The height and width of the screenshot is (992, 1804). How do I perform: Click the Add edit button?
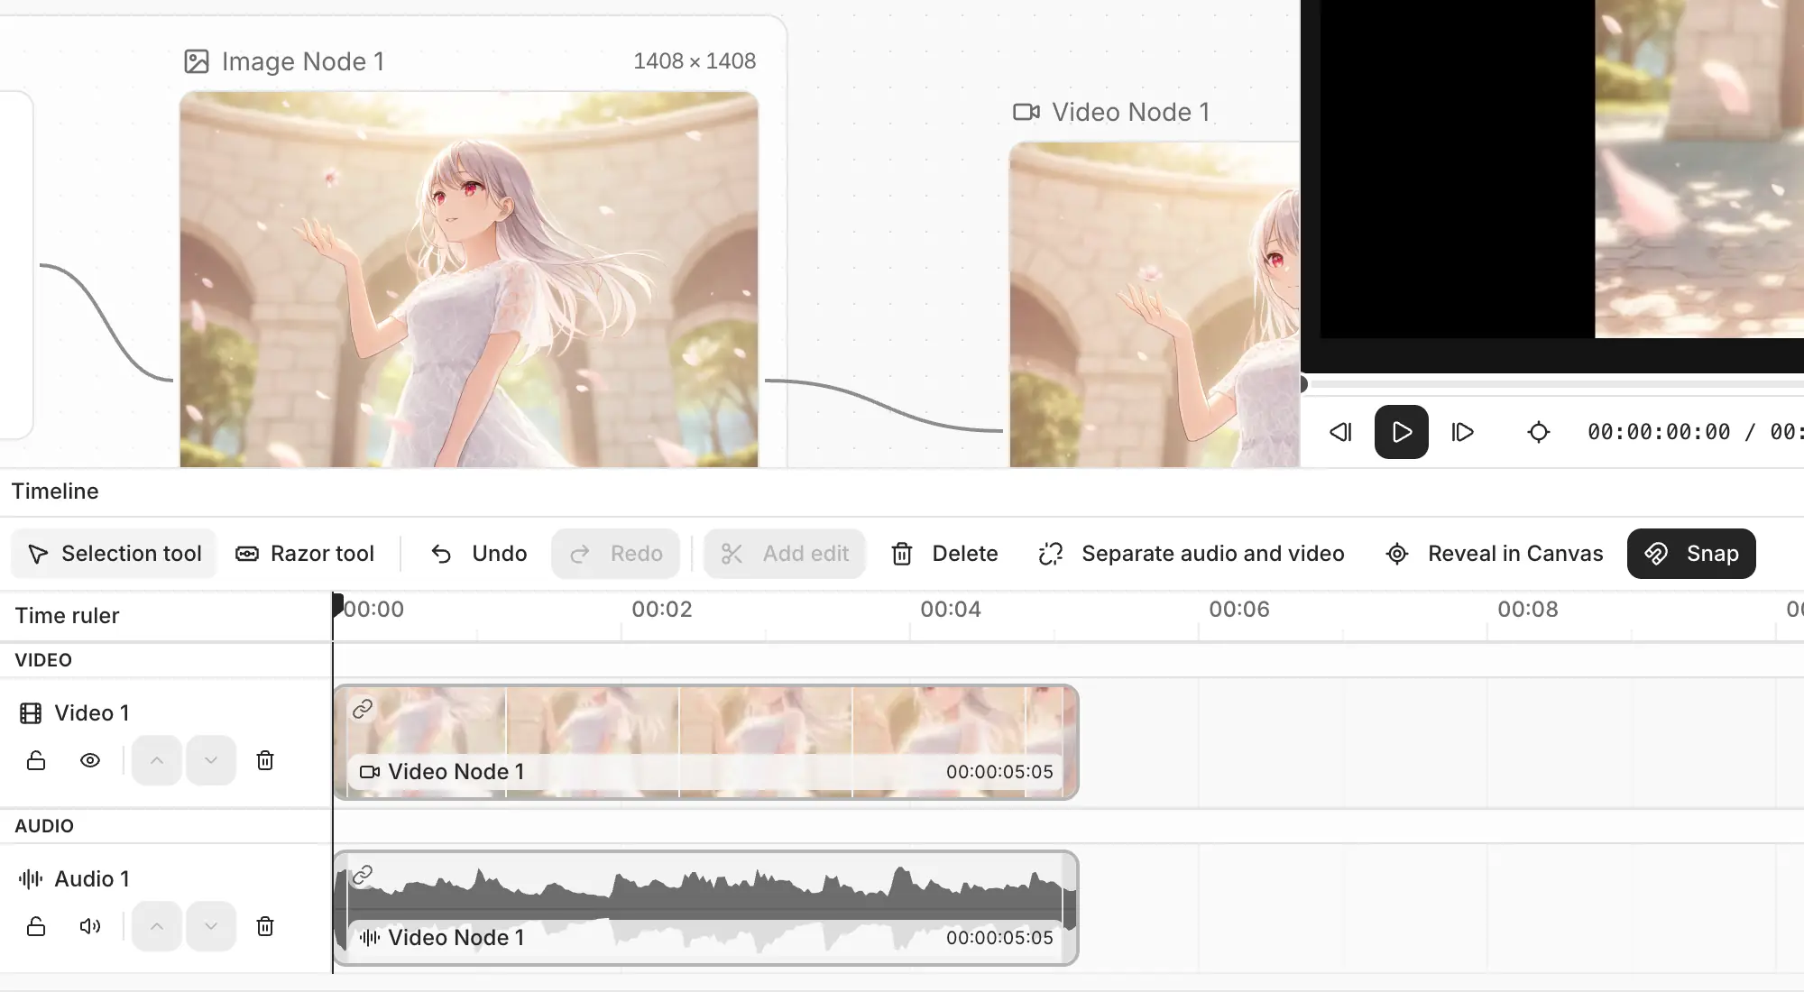coord(785,554)
